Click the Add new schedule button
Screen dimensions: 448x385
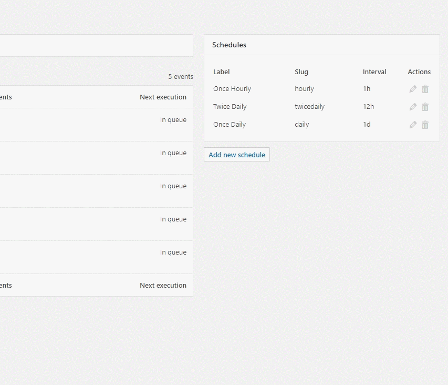[x=237, y=155]
